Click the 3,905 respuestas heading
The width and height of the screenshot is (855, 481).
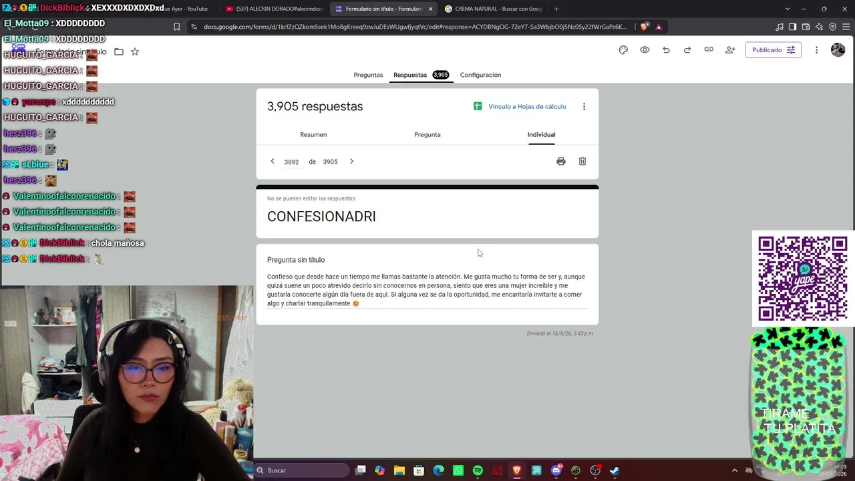pyautogui.click(x=315, y=106)
